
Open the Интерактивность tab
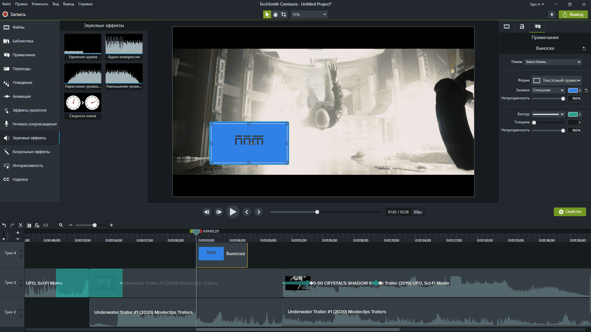click(x=30, y=166)
